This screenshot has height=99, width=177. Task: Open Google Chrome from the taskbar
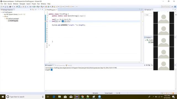(x=82, y=97)
